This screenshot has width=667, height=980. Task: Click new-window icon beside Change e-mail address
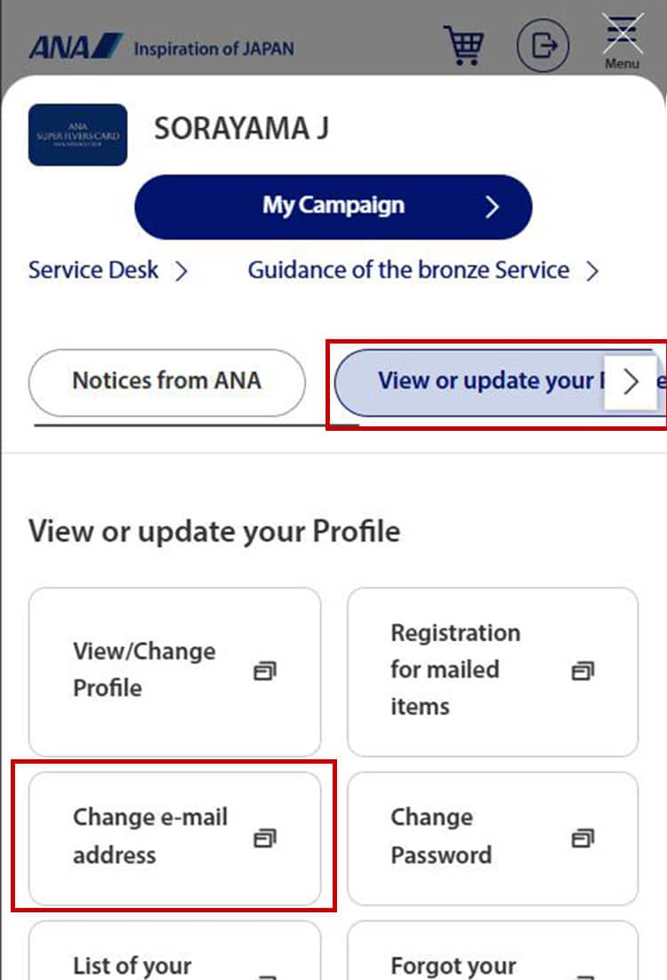264,837
